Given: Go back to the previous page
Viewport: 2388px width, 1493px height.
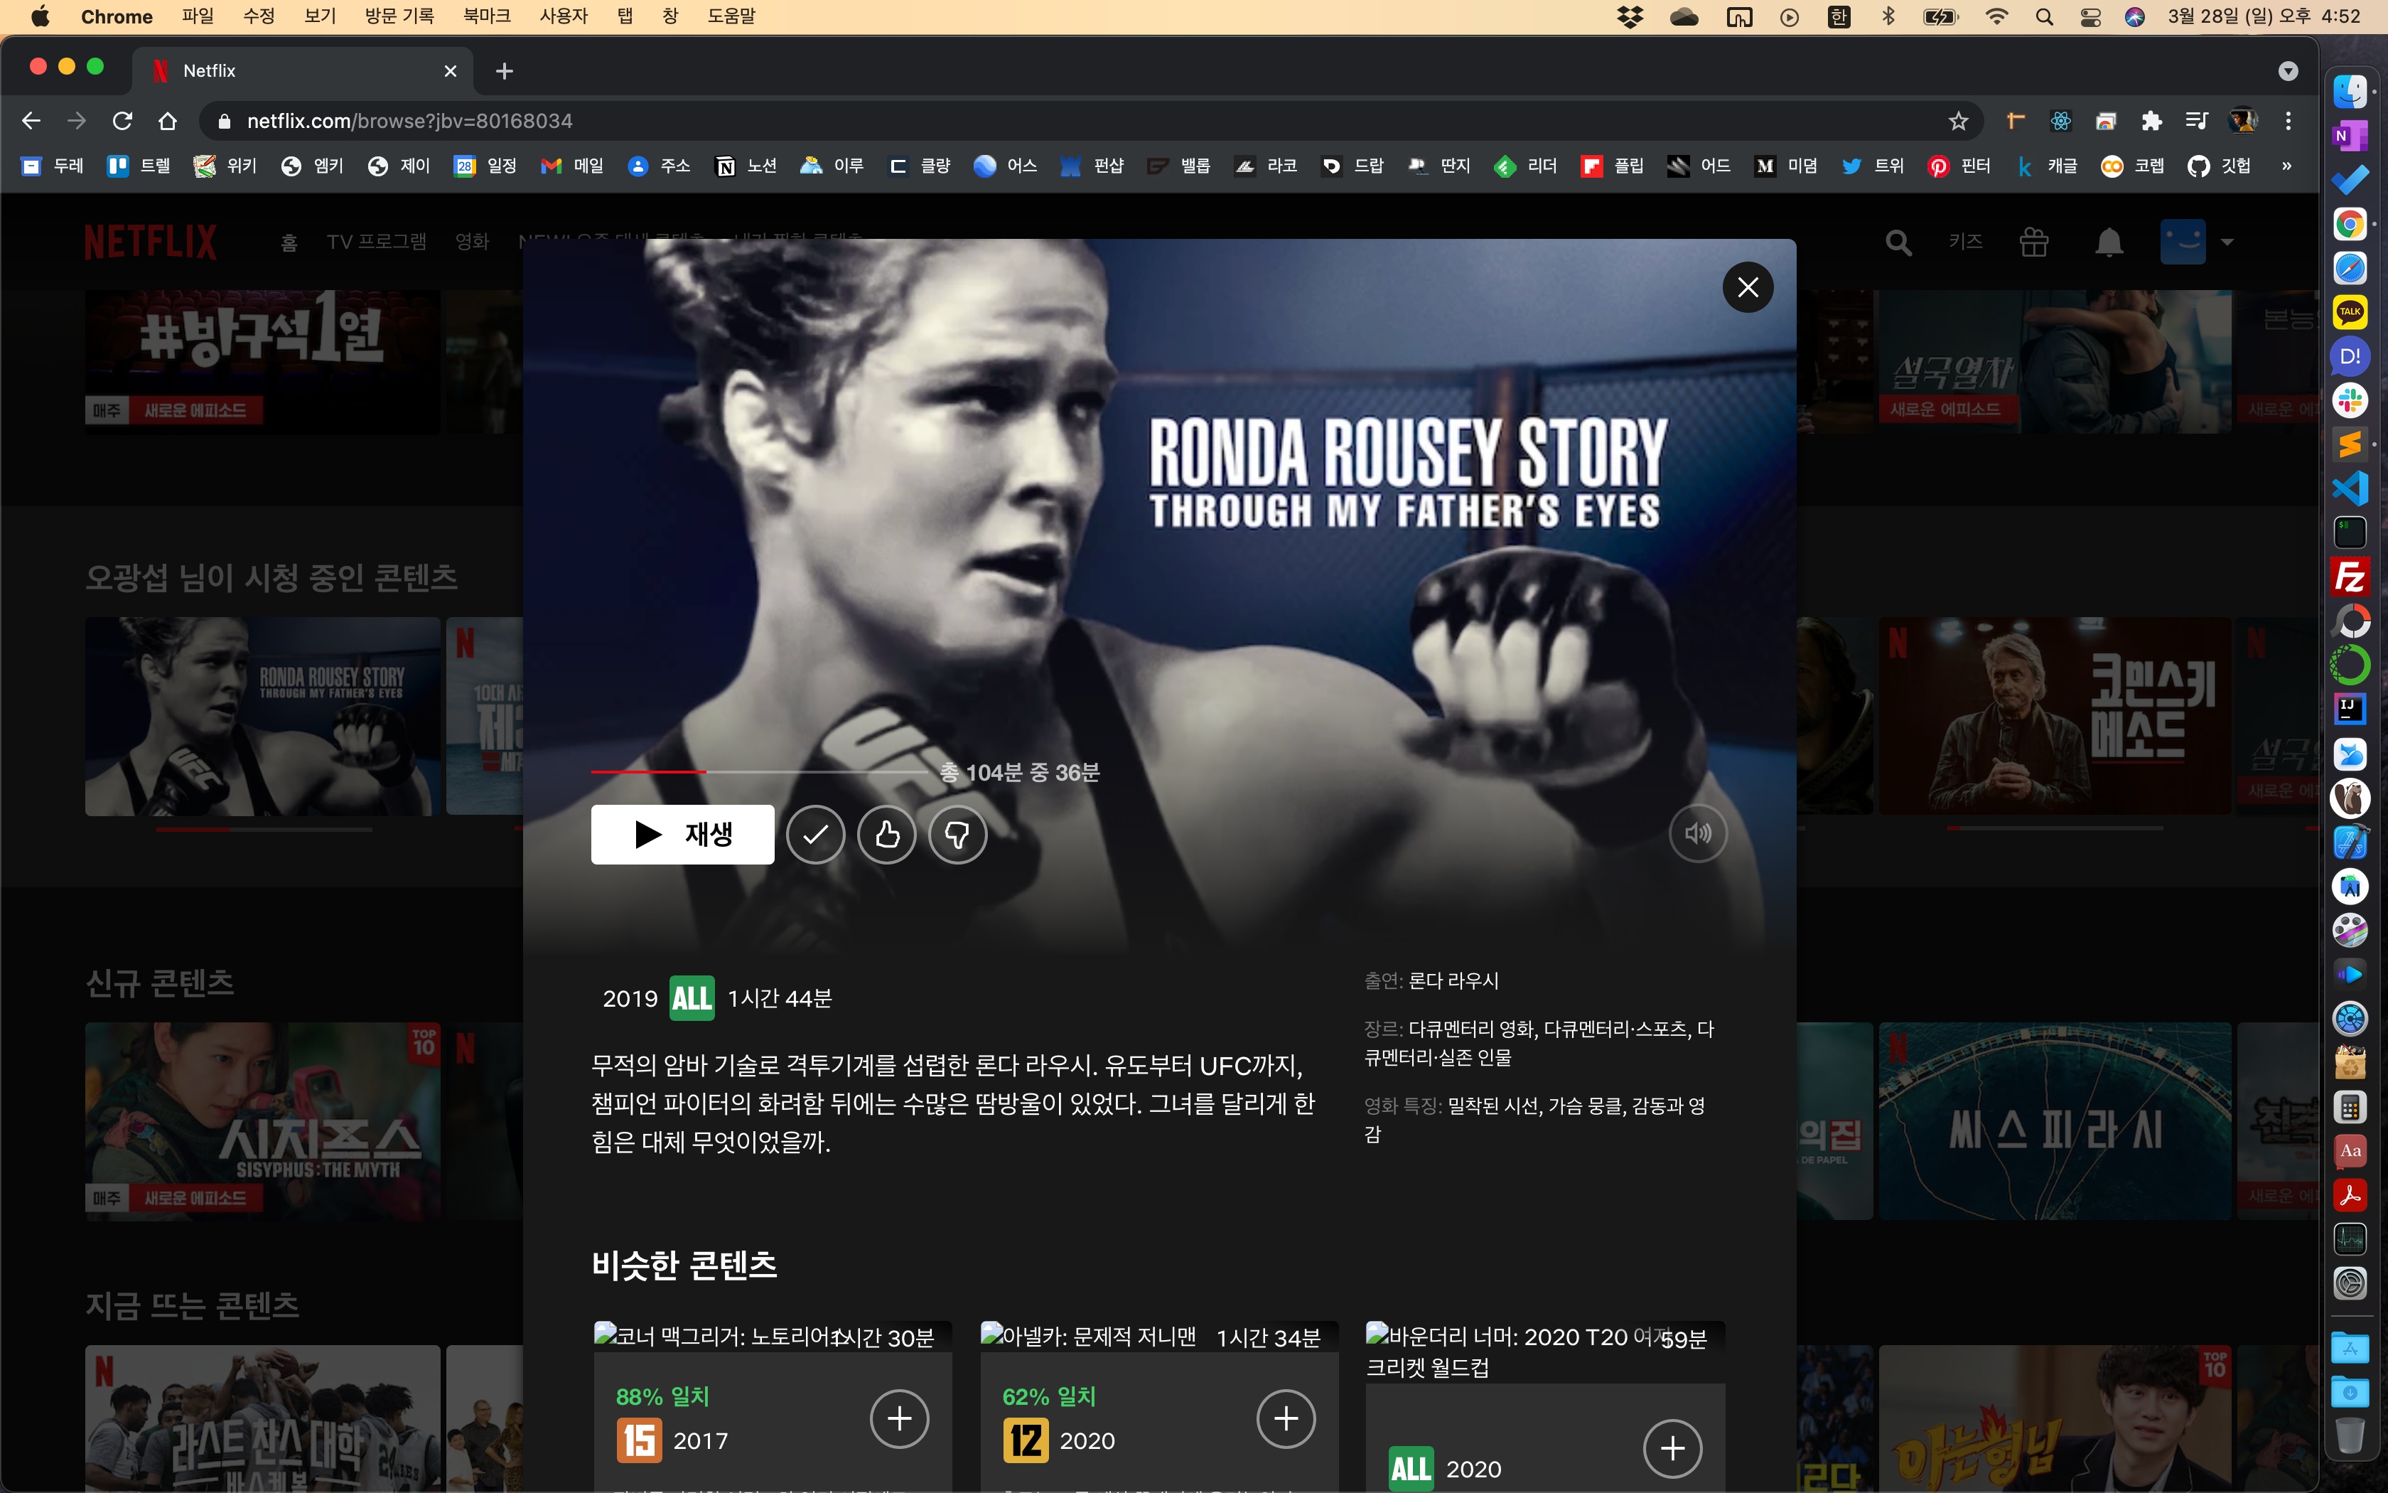Looking at the screenshot, I should 31,120.
